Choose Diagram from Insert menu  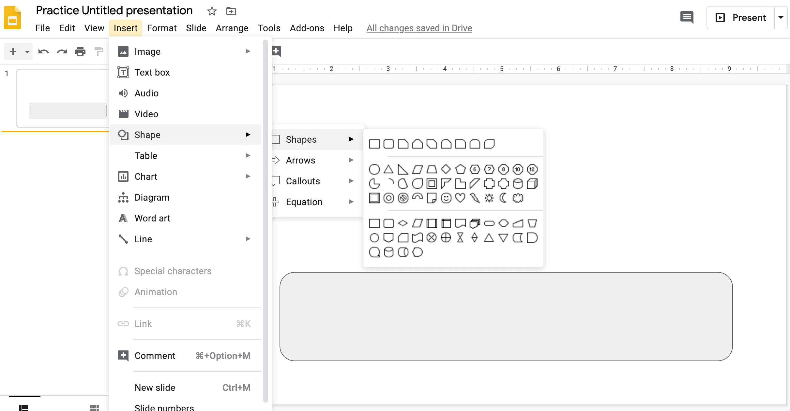[185, 197]
